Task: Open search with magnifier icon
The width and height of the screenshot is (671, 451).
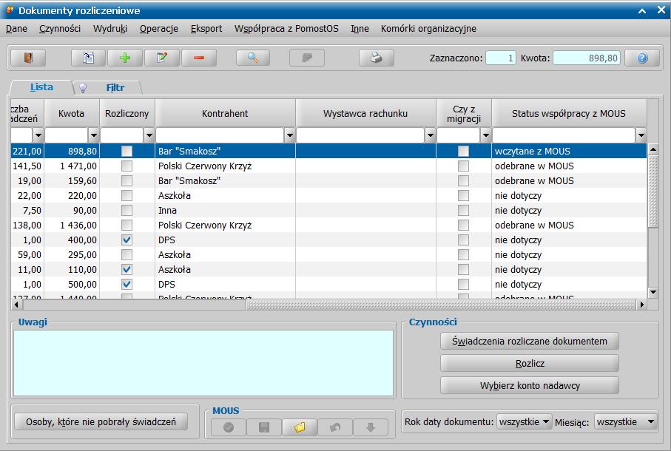Action: point(253,58)
